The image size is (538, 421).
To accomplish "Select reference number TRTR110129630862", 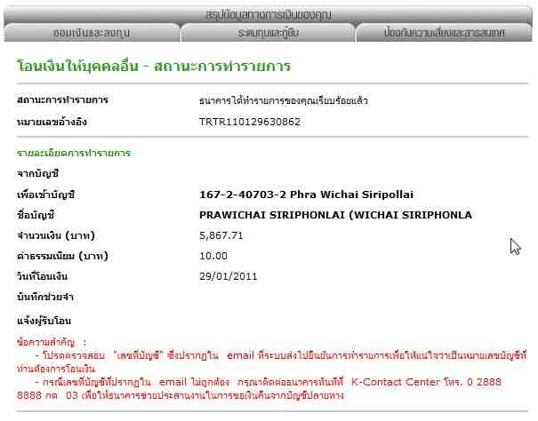I will click(249, 121).
